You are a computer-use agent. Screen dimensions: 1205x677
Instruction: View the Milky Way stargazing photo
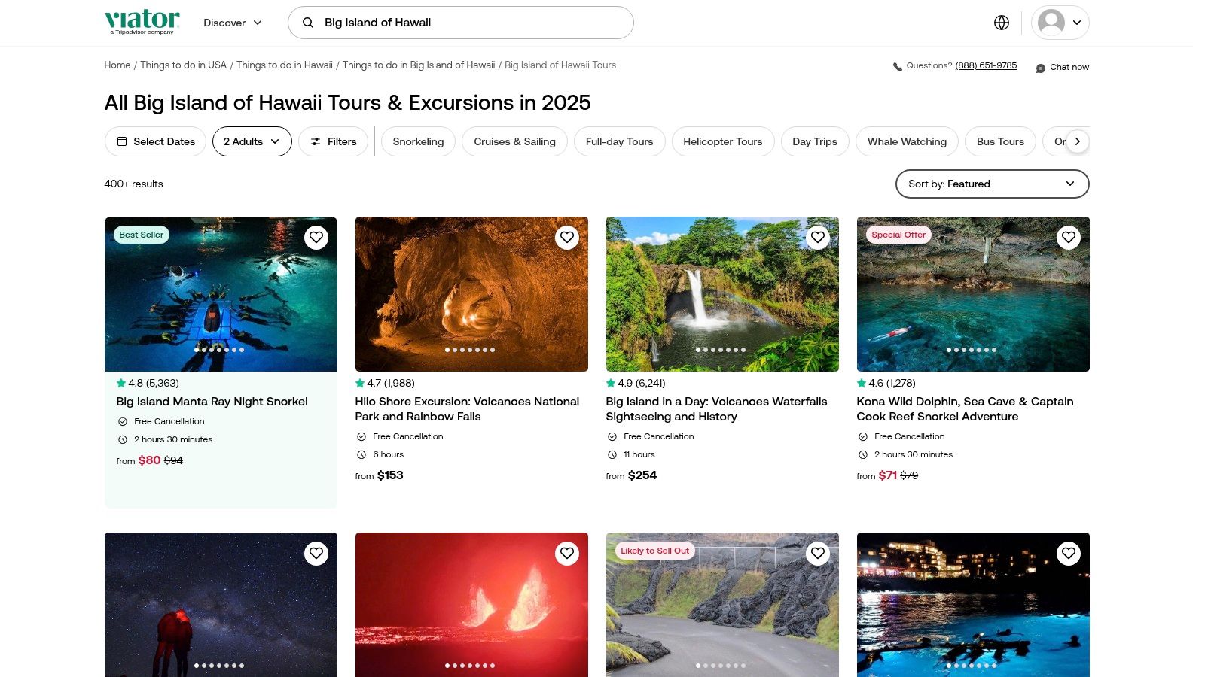(x=221, y=605)
